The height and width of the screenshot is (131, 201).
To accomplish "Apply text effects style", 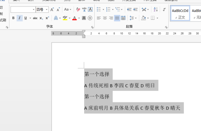I will (x=56, y=18).
